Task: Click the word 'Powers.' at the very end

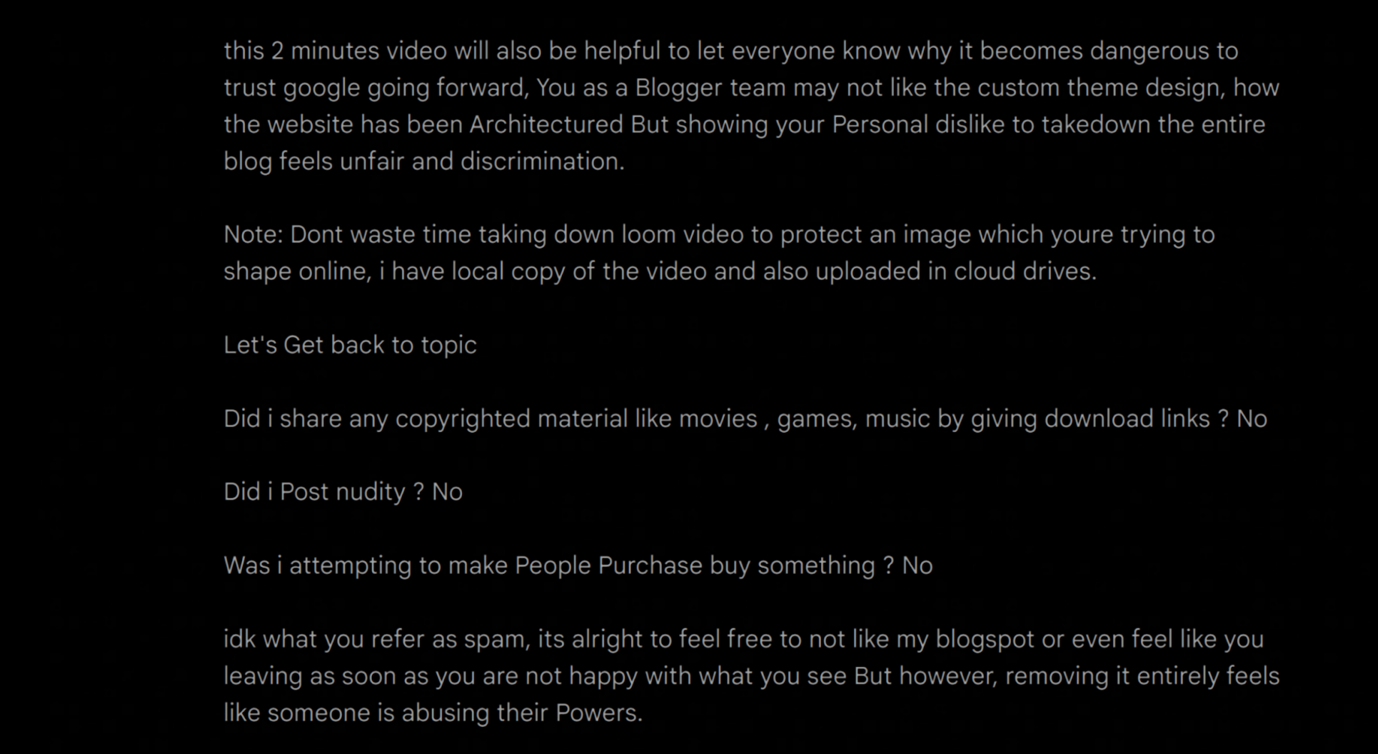Action: (x=599, y=713)
